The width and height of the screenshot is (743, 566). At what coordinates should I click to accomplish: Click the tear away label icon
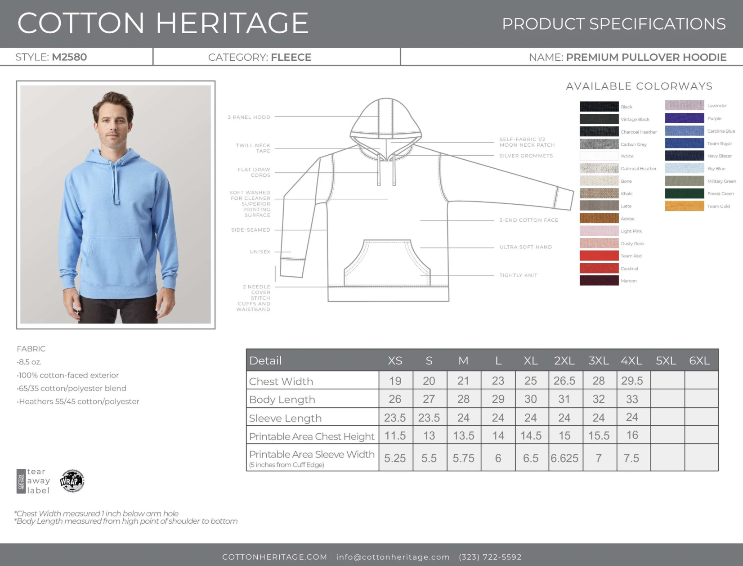coord(33,481)
